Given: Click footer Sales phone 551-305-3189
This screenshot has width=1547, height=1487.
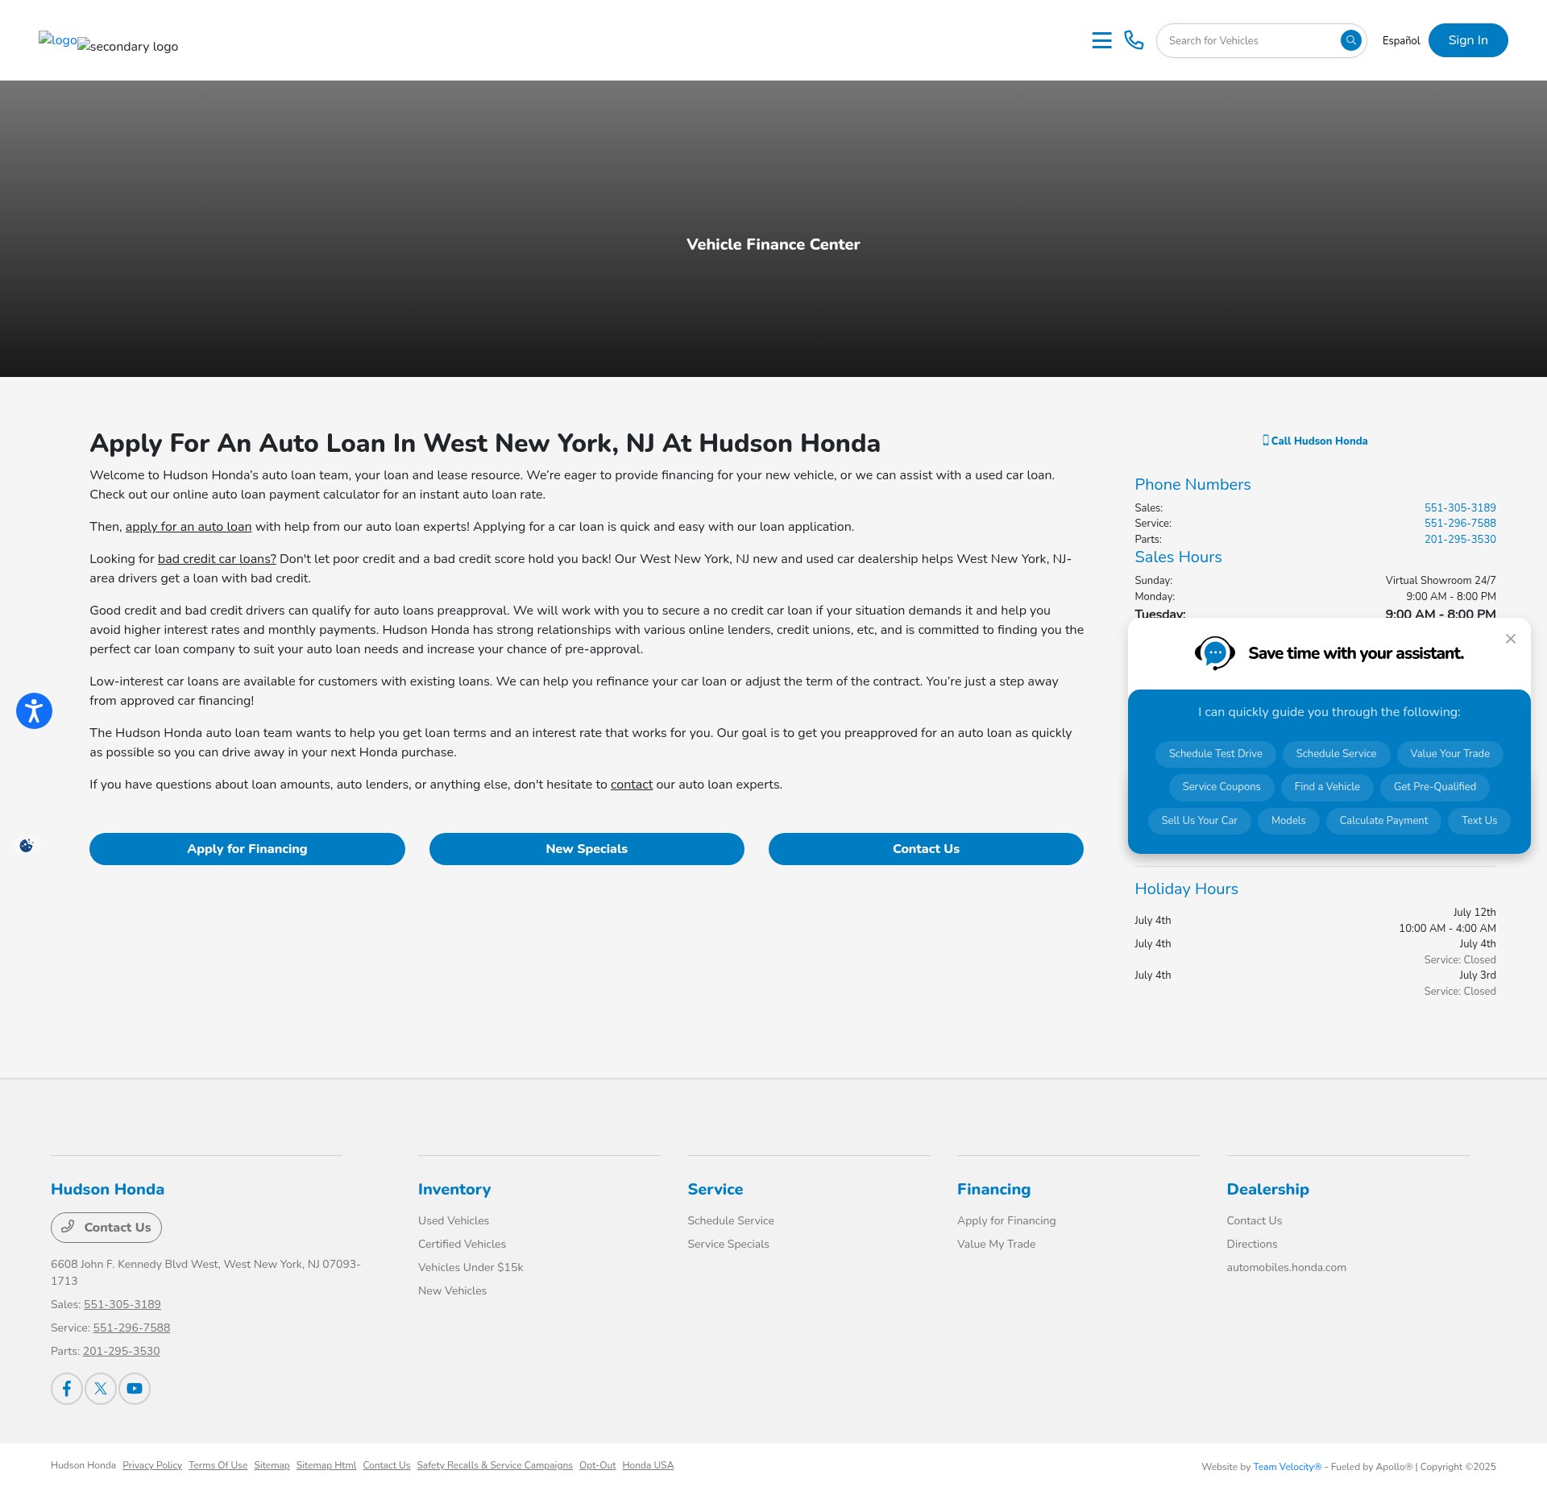Looking at the screenshot, I should pos(122,1304).
